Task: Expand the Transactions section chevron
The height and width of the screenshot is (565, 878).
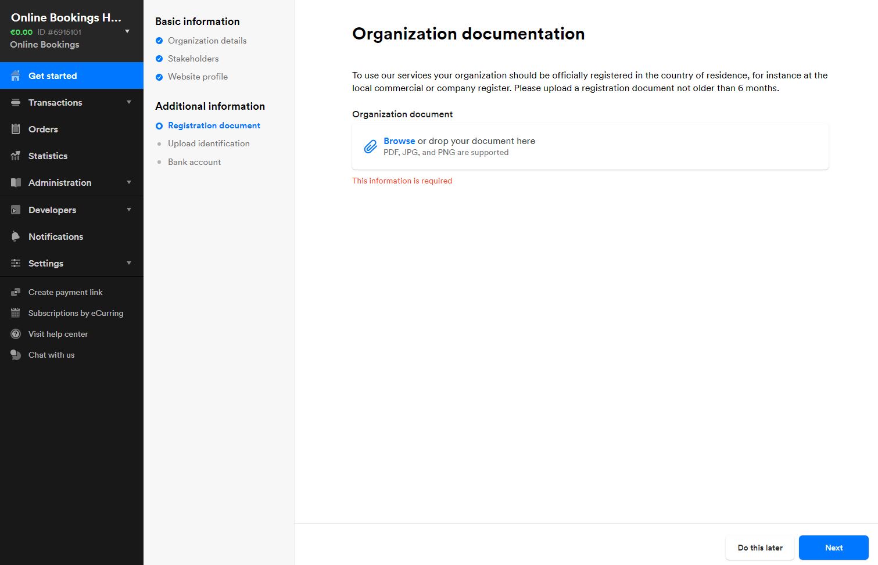Action: tap(128, 102)
